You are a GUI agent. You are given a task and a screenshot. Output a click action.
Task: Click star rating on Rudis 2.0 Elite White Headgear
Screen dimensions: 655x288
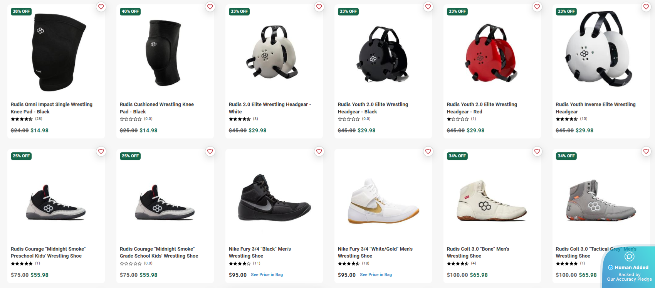coord(240,119)
